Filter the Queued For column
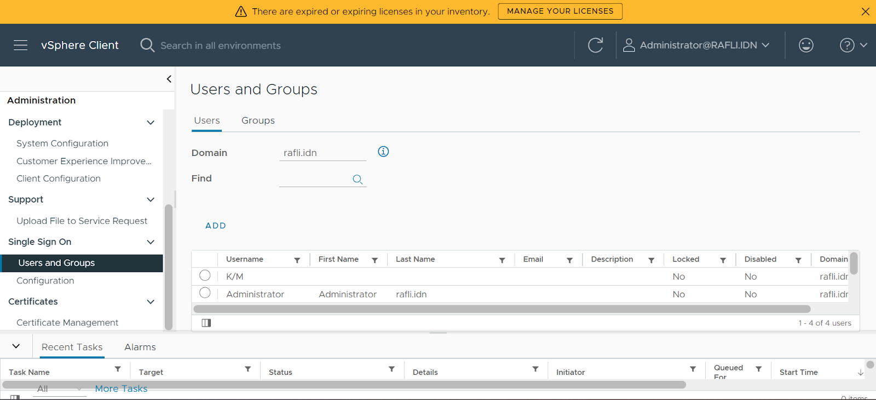The height and width of the screenshot is (400, 876). click(759, 369)
